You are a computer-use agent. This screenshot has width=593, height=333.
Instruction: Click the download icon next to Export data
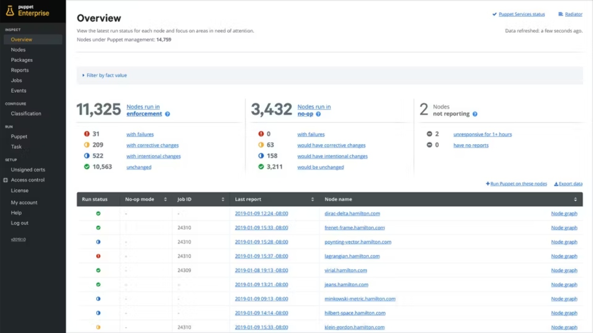pyautogui.click(x=557, y=183)
